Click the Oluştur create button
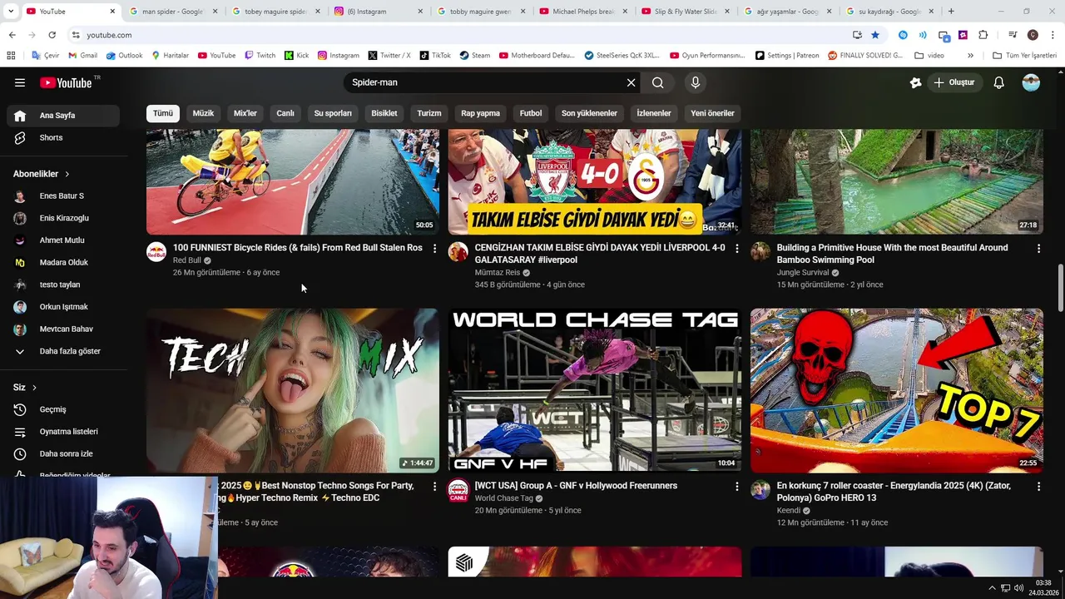The image size is (1065, 599). [x=954, y=82]
